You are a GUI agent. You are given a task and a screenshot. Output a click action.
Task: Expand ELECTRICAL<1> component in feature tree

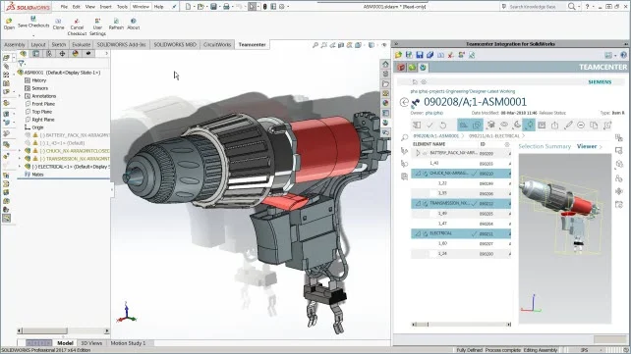[20, 167]
